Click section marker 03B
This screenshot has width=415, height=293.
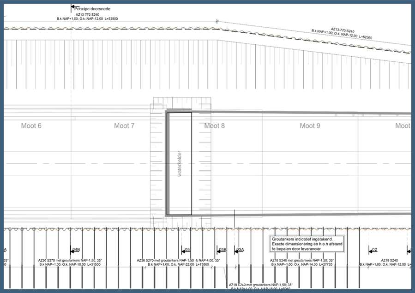(222, 250)
